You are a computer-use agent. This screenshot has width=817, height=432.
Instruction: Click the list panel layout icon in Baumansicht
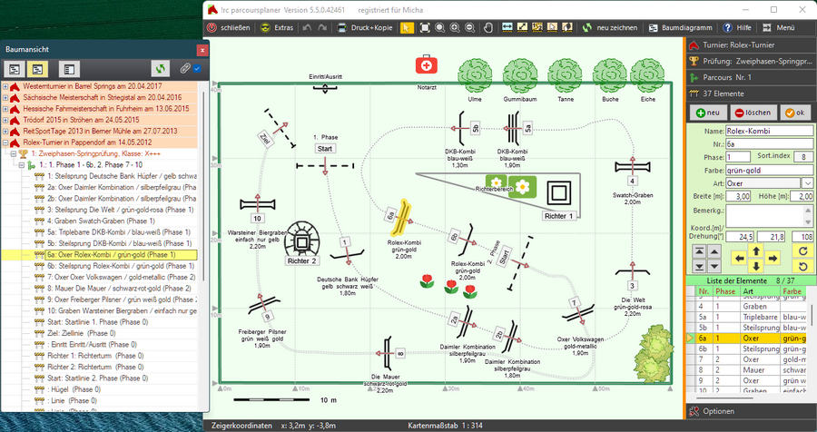[x=69, y=69]
